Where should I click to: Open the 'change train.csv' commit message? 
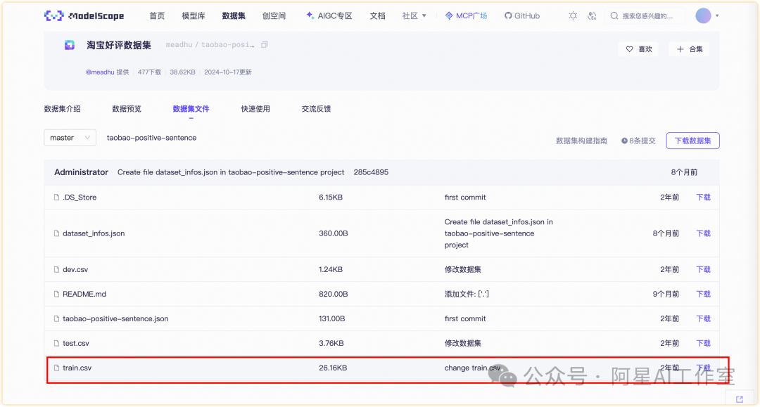(472, 368)
